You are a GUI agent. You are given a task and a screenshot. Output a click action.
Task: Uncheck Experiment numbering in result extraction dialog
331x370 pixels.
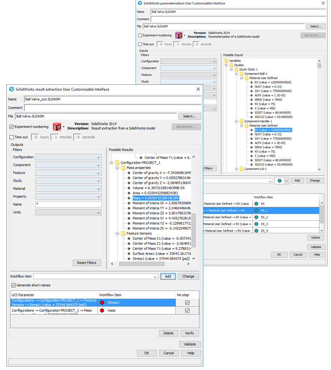coord(12,127)
